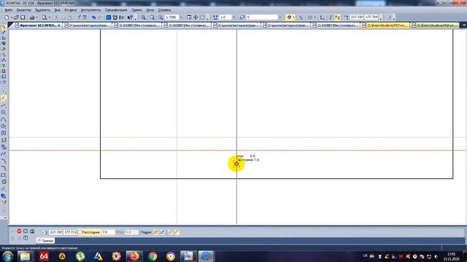Viewport: 467px width, 262px height.
Task: Open Google Chrome from the taskbar
Action: pos(153,256)
